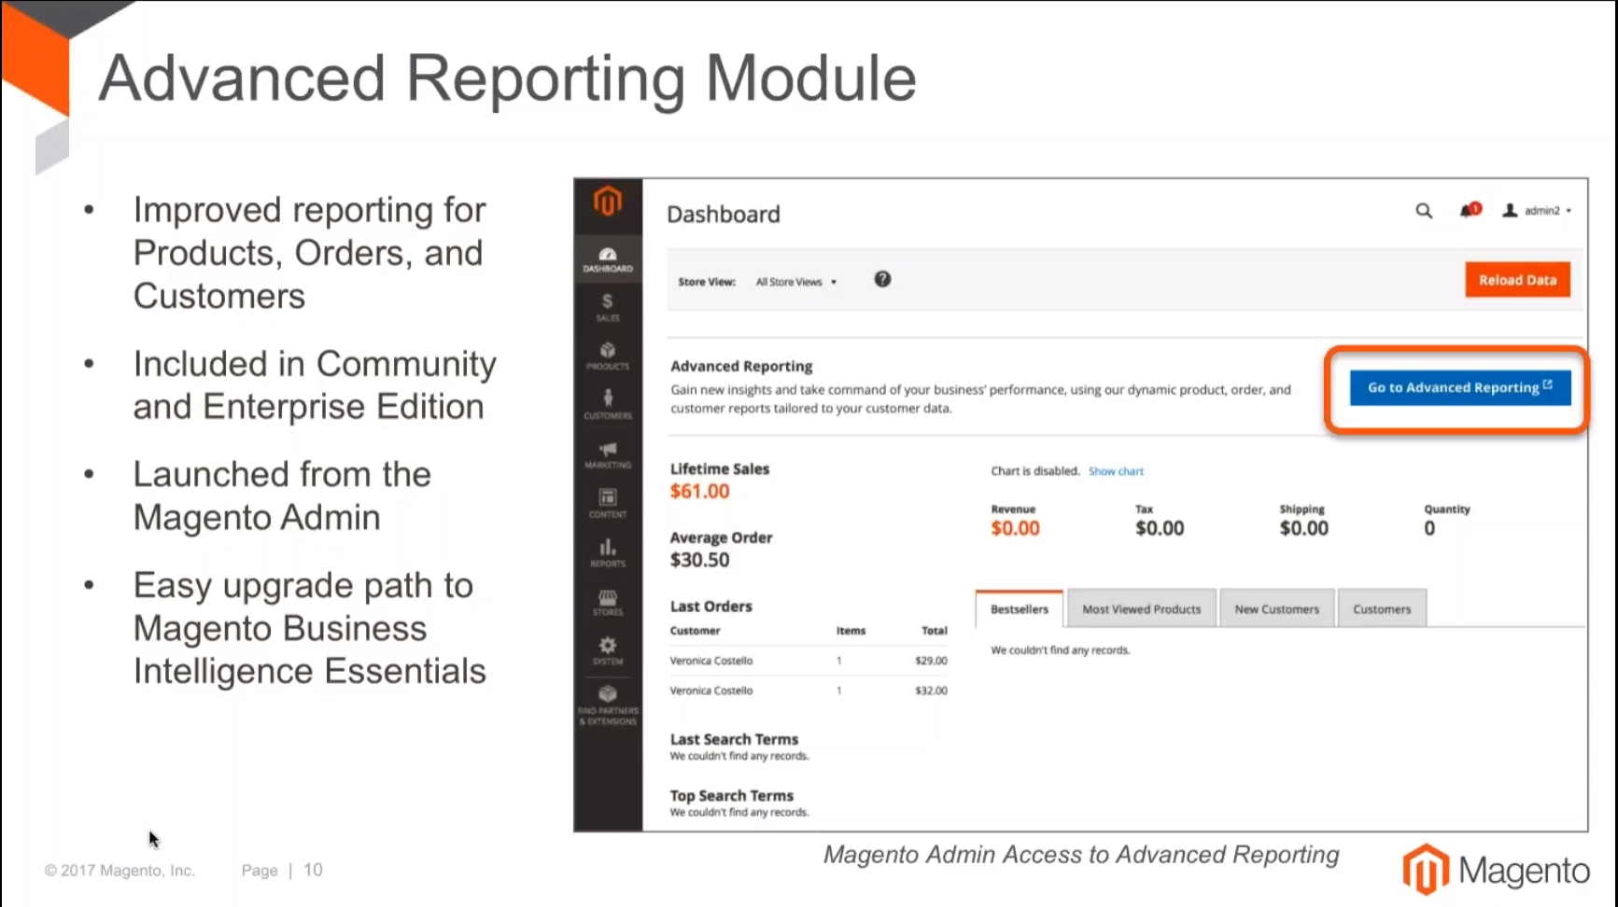This screenshot has width=1618, height=907.
Task: Click the Average Order $30.50 value
Action: point(699,560)
